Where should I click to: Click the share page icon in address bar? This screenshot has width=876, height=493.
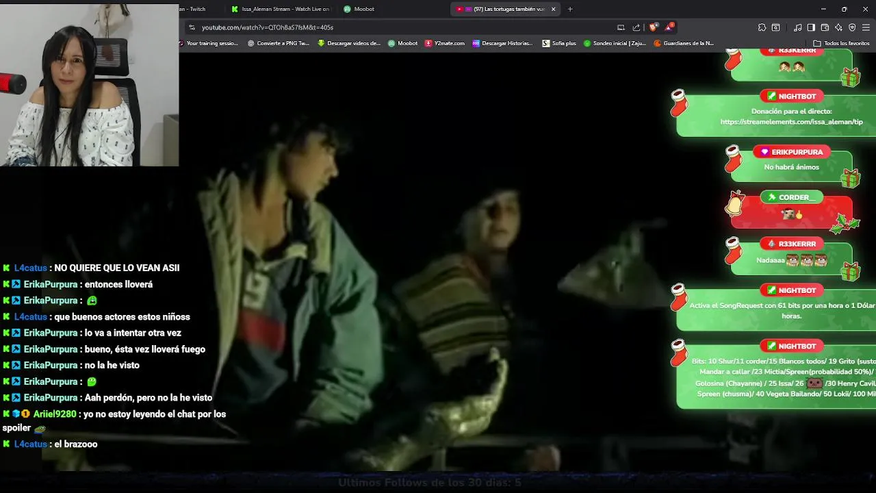coord(636,27)
